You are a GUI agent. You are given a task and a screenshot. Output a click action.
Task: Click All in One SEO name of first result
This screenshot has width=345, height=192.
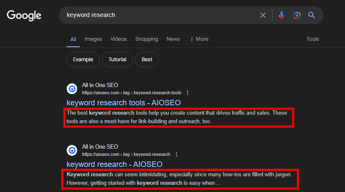click(100, 85)
